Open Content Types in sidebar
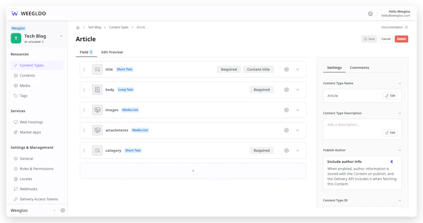Screen dimensions: 423x223 pos(37,65)
